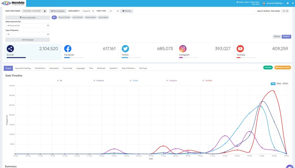Open the Keyword & Hashtag tab
The height and width of the screenshot is (168, 295).
(23, 68)
